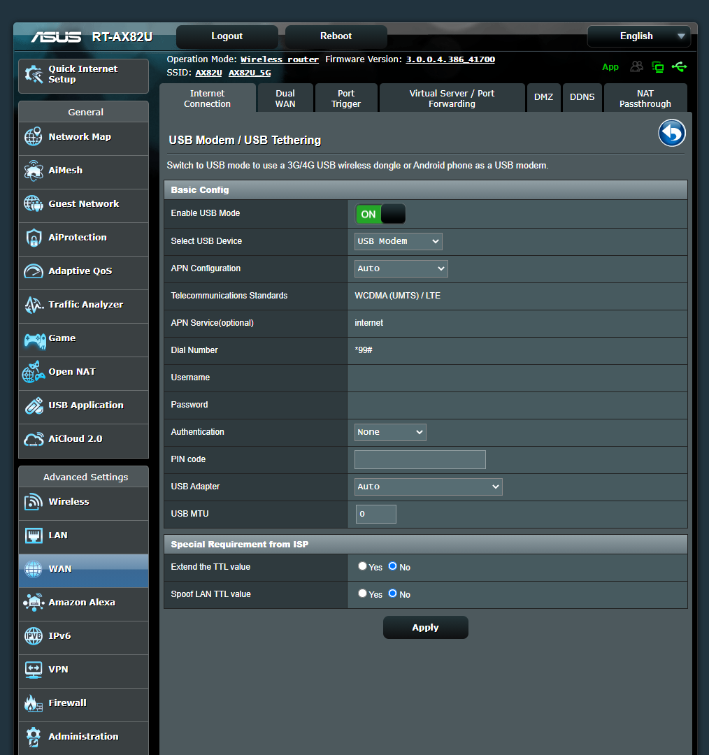Click the 'WCDMA (UMTS) / LTE' value text
The image size is (709, 755).
pos(397,296)
